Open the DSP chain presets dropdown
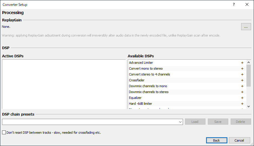This screenshot has height=146, width=254. pos(180,122)
